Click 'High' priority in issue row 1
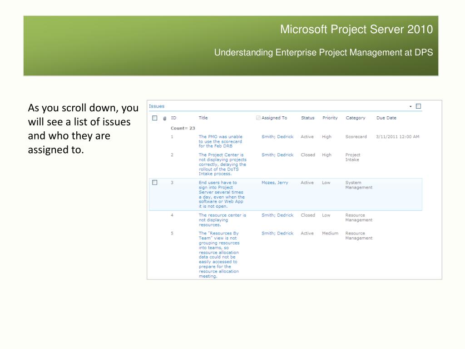 click(326, 137)
